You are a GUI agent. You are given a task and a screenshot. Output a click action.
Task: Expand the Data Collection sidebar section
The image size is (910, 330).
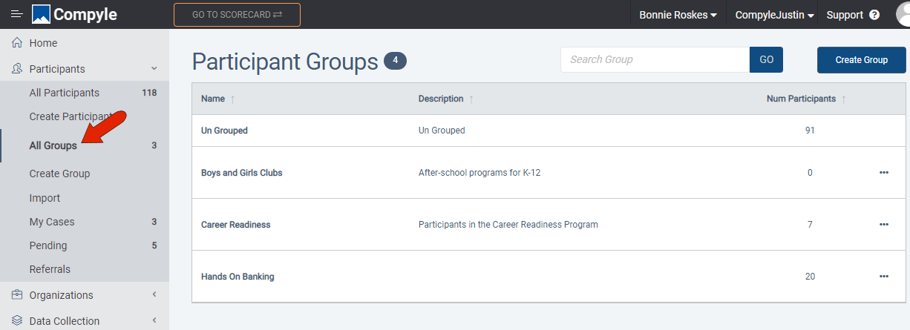point(154,321)
